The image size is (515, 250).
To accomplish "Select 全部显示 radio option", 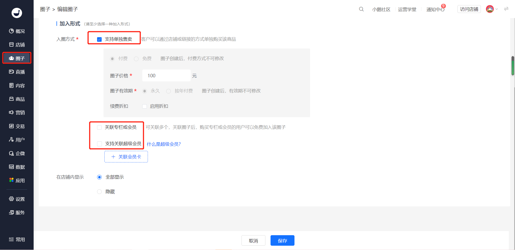I will coord(99,177).
